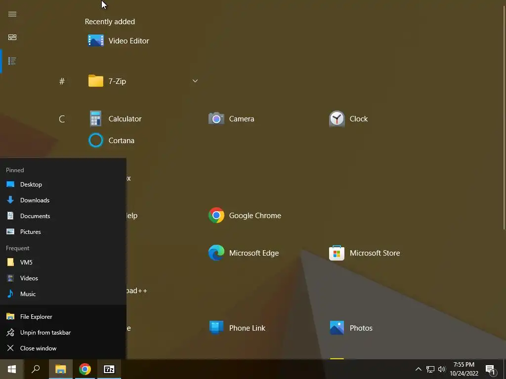Open taskbar Search

pyautogui.click(x=36, y=369)
